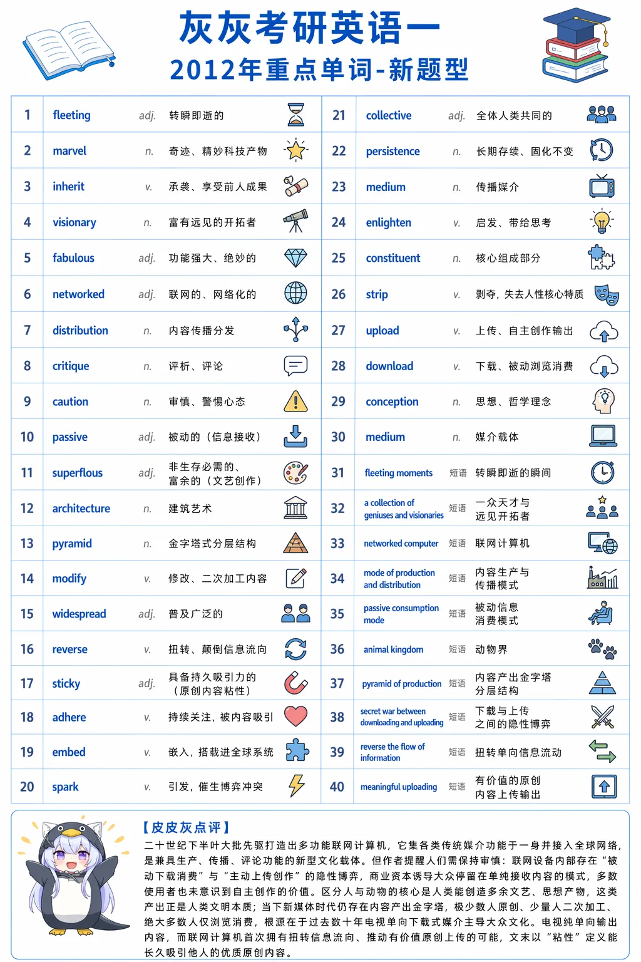The height and width of the screenshot is (962, 641).
Task: Click the word architecture
Action: coord(81,509)
